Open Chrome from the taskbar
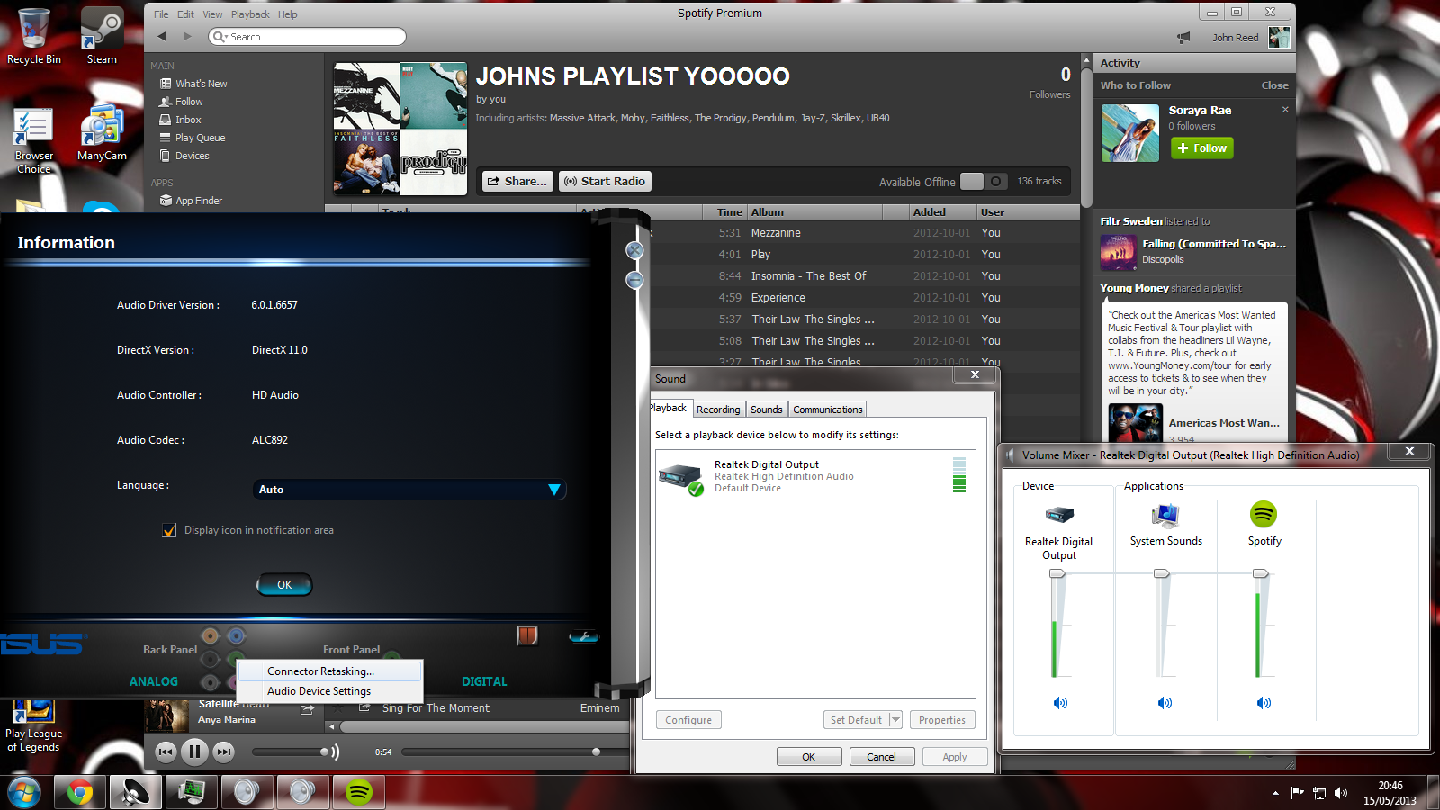Viewport: 1440px width, 810px height. pos(79,793)
